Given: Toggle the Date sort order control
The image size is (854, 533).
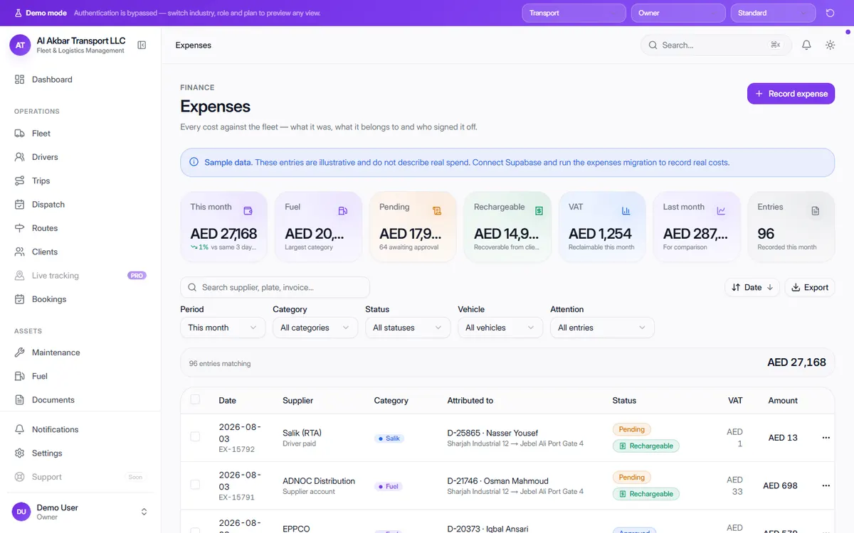Looking at the screenshot, I should [x=752, y=288].
